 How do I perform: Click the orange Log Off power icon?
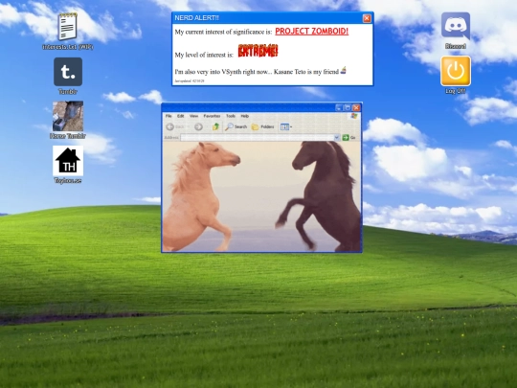[x=456, y=71]
